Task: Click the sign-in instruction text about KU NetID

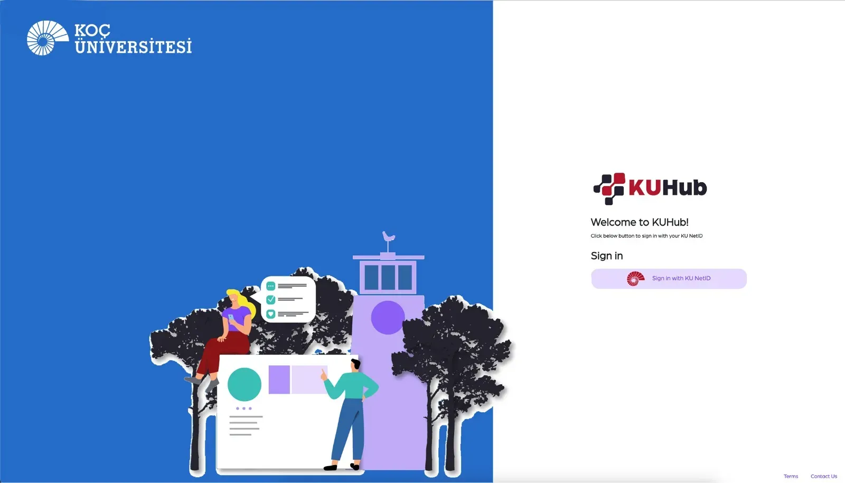Action: pos(646,236)
